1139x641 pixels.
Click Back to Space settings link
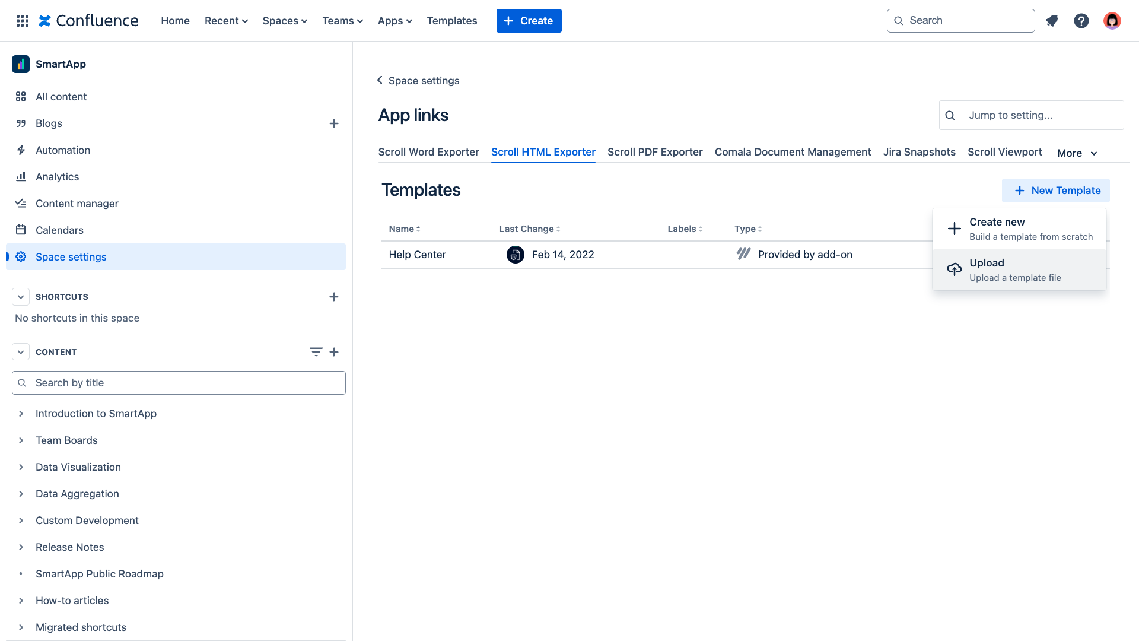[418, 81]
